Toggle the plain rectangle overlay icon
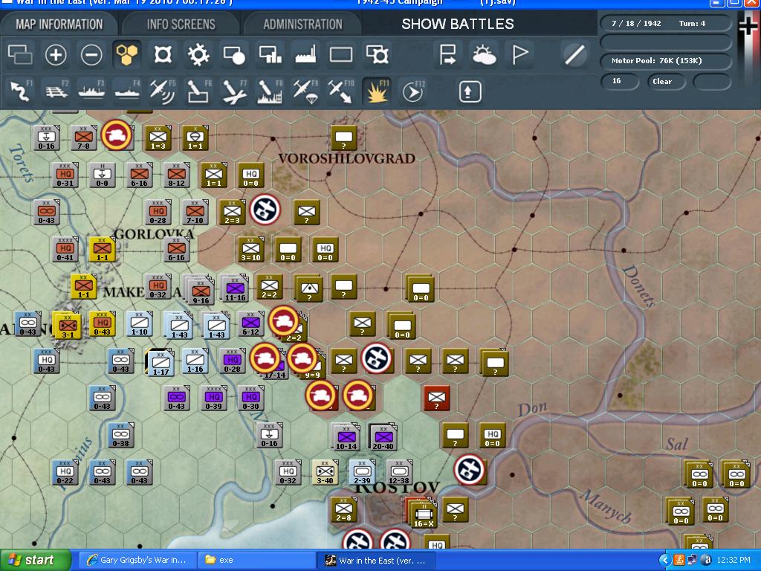 [341, 54]
